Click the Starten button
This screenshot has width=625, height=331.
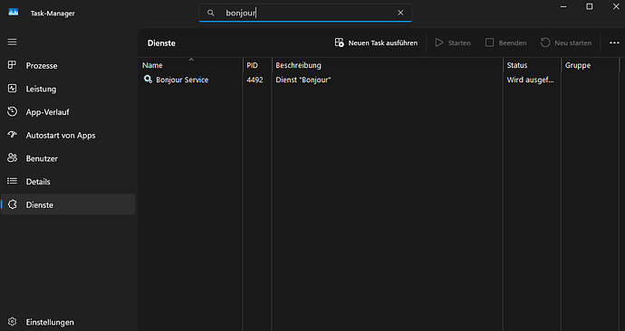click(453, 43)
